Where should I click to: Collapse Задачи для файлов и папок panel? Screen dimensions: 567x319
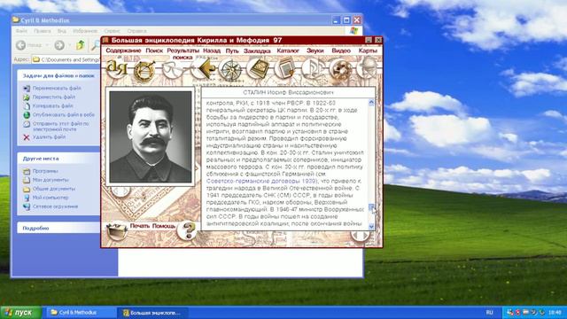[58, 76]
